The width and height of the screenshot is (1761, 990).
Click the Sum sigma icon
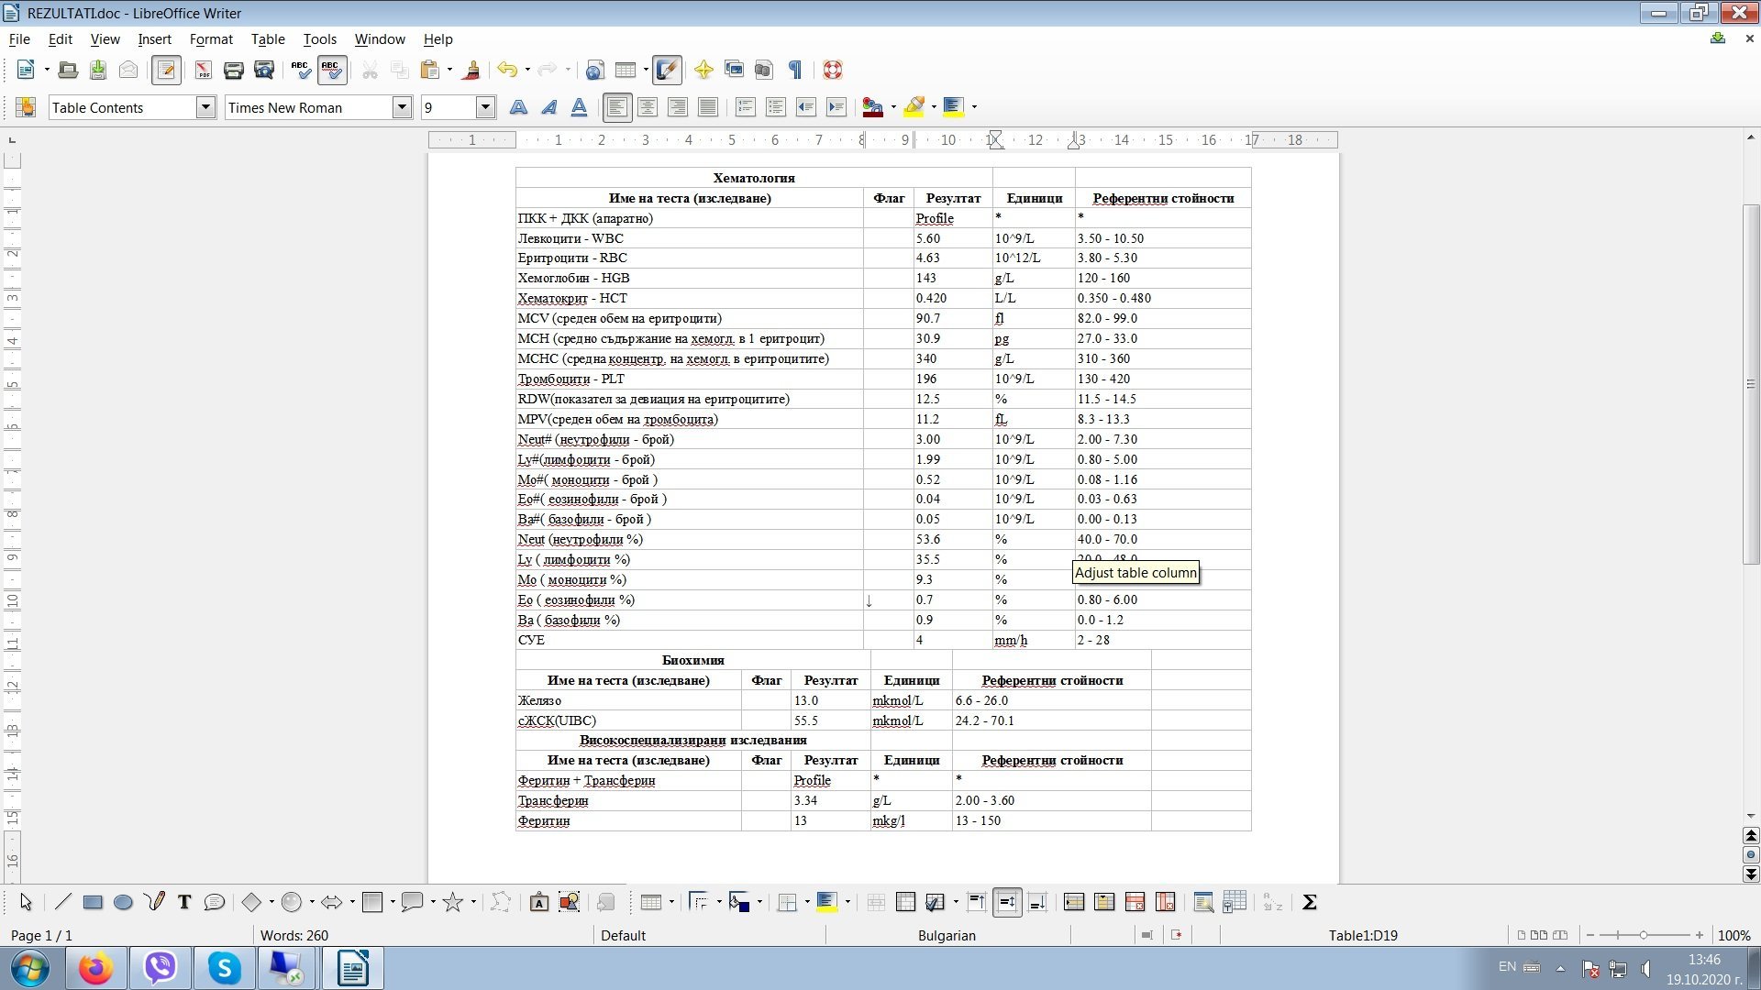[1310, 902]
